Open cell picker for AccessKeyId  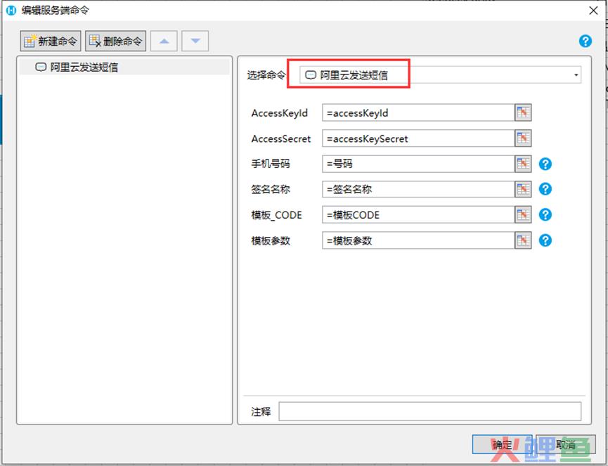click(x=523, y=113)
